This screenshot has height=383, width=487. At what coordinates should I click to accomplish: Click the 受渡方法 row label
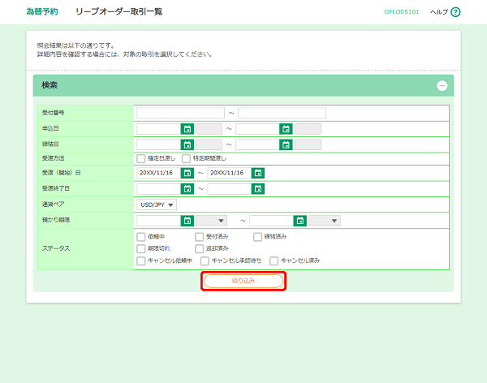point(53,158)
